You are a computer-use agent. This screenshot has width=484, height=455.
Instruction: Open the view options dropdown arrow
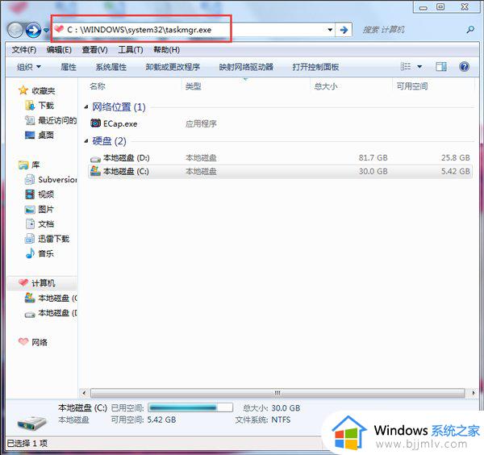419,67
